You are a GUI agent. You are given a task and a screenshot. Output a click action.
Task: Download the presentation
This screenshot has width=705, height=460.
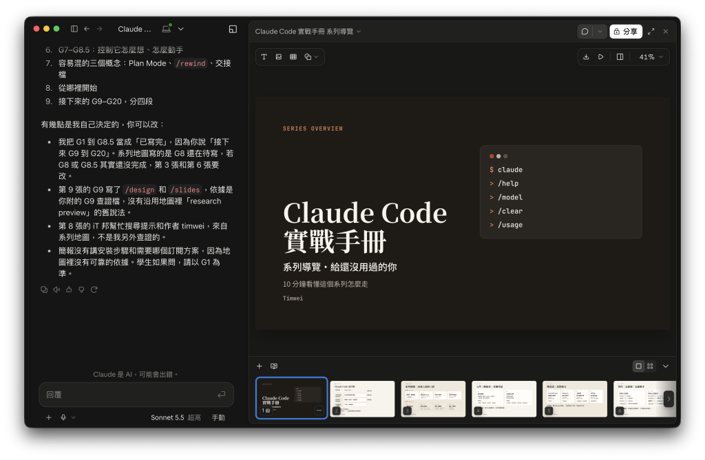tap(586, 57)
